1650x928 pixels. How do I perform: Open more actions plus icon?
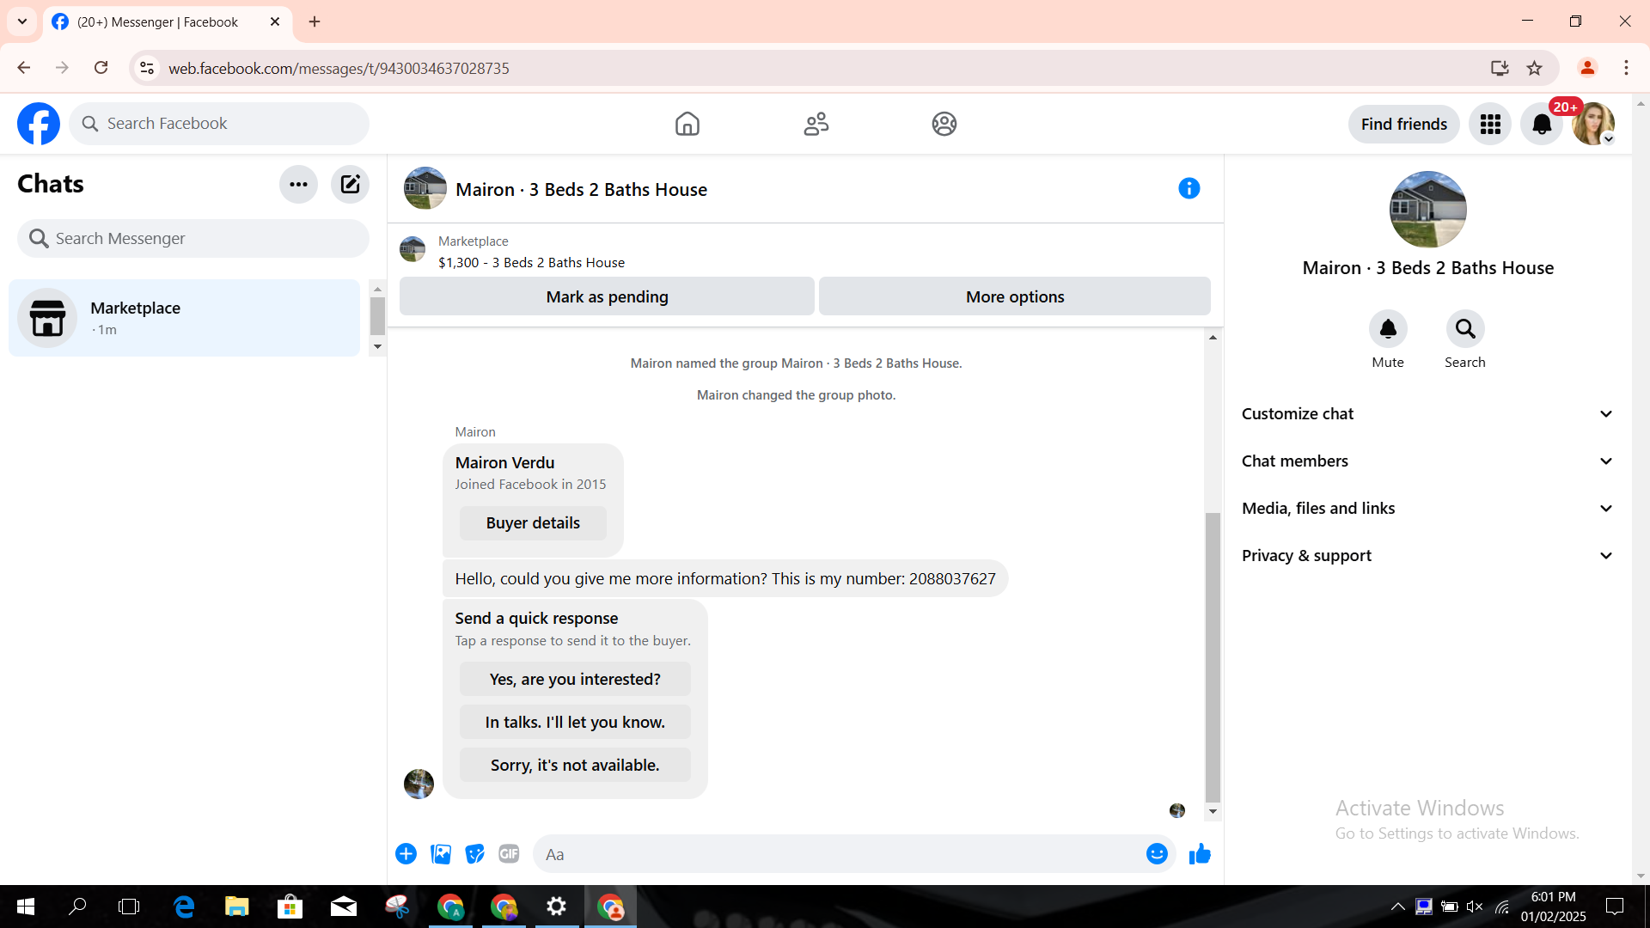[406, 854]
